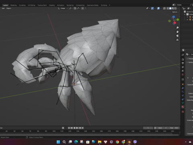
Task: Toggle X-ray mode
Action: pyautogui.click(x=164, y=8)
